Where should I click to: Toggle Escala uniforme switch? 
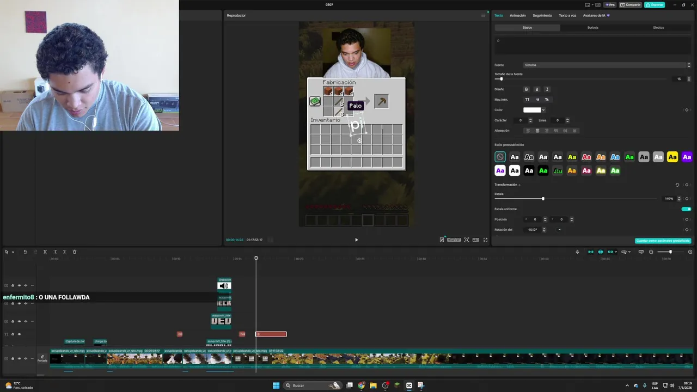pos(686,209)
